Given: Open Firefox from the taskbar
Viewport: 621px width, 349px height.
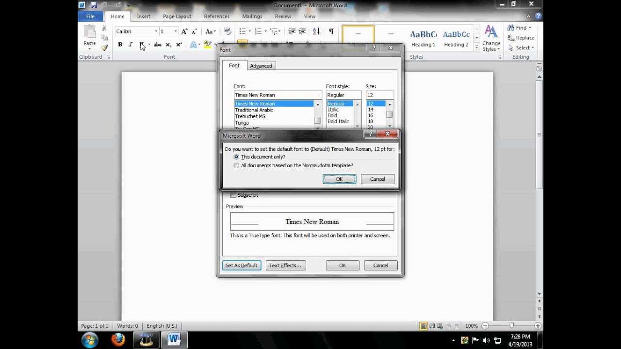Looking at the screenshot, I should tap(118, 339).
